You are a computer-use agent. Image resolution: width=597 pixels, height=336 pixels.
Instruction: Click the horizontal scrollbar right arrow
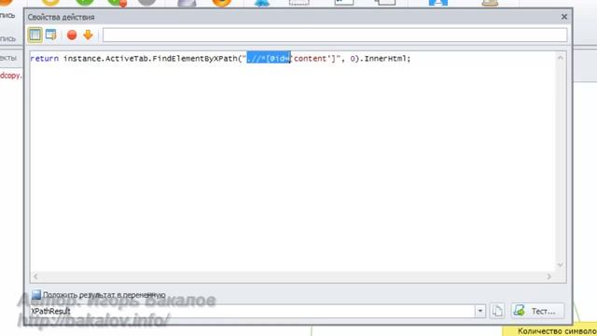click(548, 276)
